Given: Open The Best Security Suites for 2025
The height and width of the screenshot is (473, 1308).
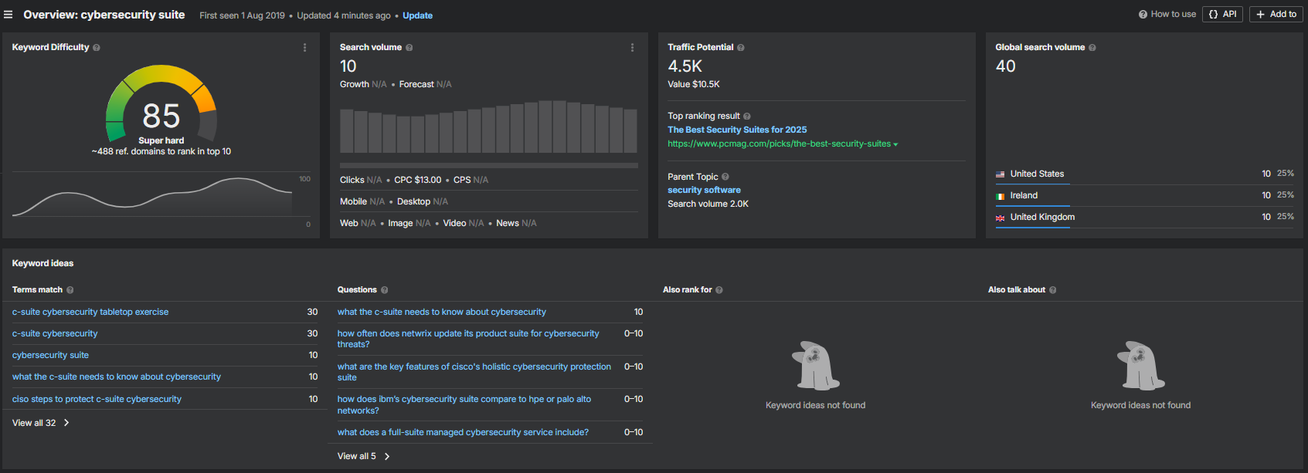Looking at the screenshot, I should [x=737, y=130].
